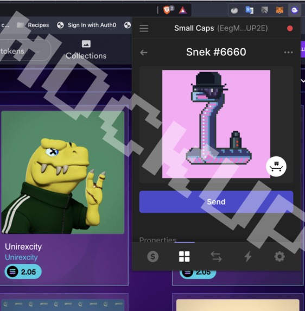Open the Sign In with Auth0 bookmark
The width and height of the screenshot is (305, 311).
coord(86,25)
